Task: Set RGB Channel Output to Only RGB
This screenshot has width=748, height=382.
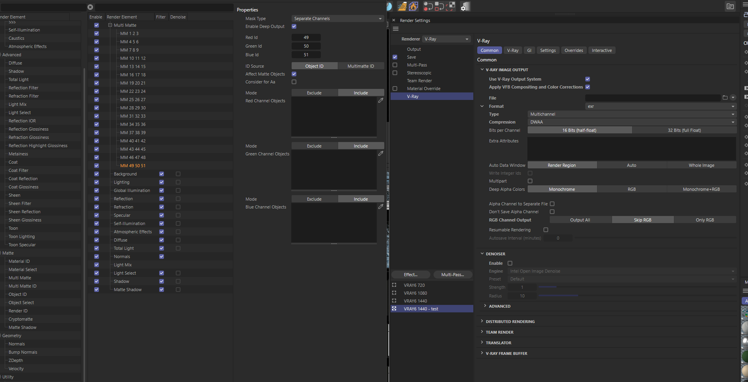Action: pyautogui.click(x=705, y=220)
